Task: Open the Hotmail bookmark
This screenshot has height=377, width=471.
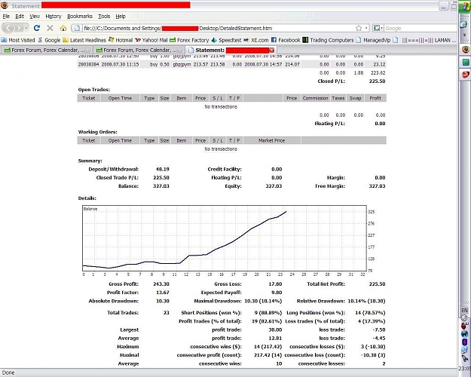Action: 121,40
